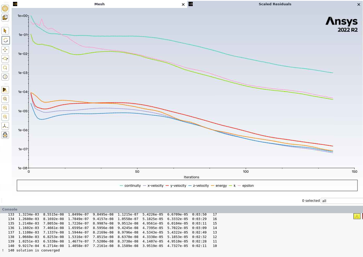Pick the Zoom to Area magnifier

(5, 68)
